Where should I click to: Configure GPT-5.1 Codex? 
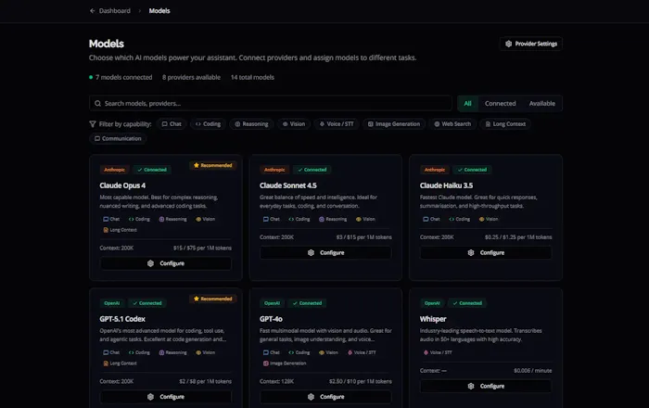tap(166, 397)
